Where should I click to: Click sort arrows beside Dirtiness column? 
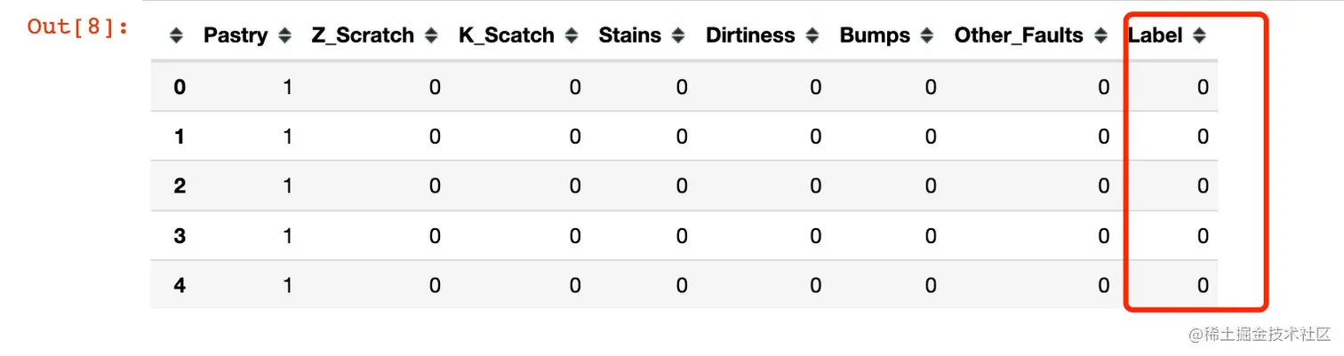812,36
